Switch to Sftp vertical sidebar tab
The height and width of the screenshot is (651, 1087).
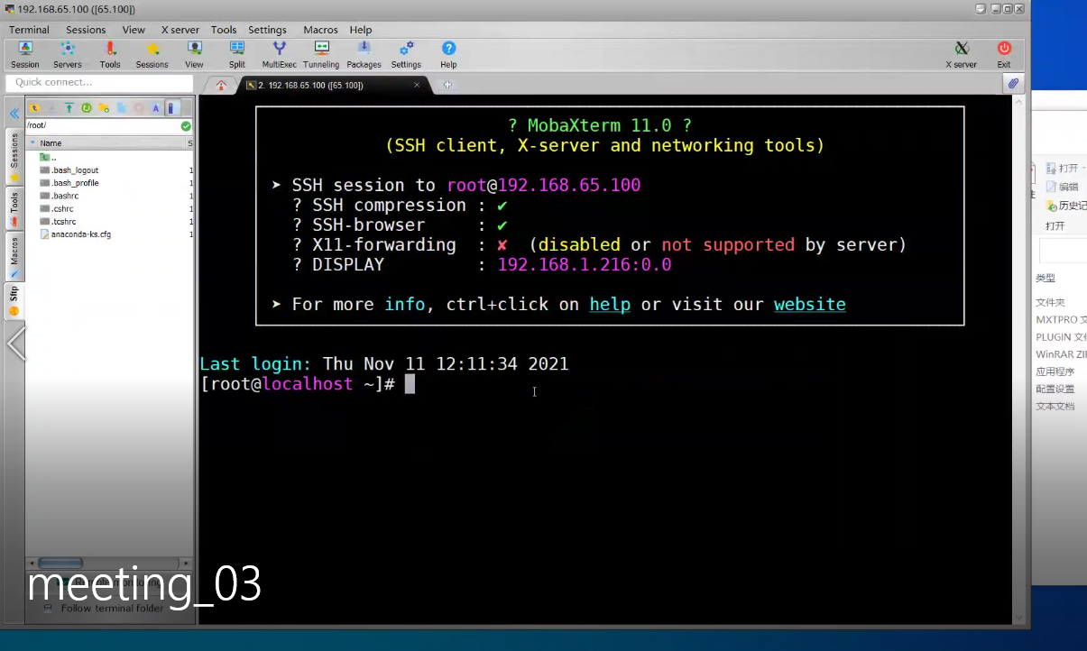(x=14, y=300)
